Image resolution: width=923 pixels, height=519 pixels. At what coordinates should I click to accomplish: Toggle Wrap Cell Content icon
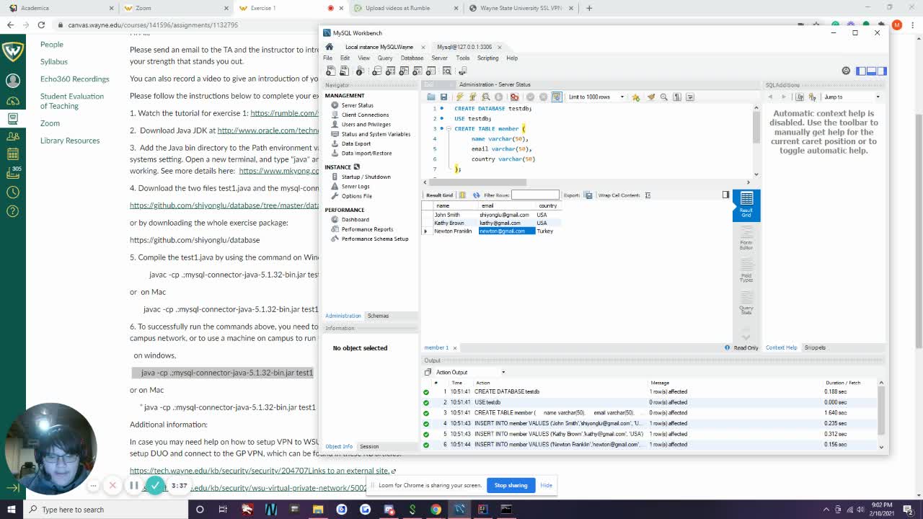648,195
